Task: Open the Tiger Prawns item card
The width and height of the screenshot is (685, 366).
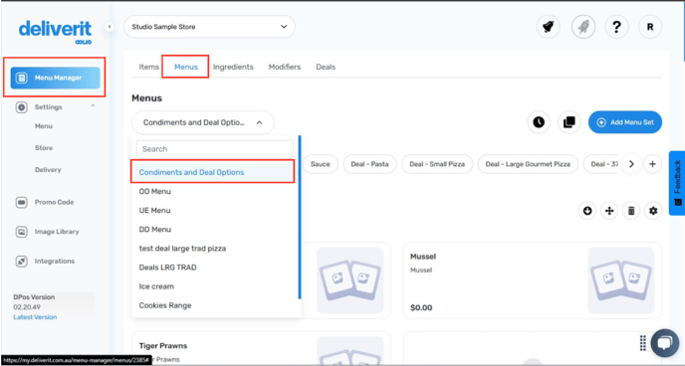Action: click(x=261, y=348)
